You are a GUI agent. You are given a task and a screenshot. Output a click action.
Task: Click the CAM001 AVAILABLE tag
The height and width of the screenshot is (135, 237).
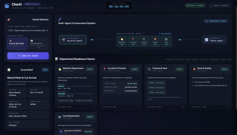[156, 83]
